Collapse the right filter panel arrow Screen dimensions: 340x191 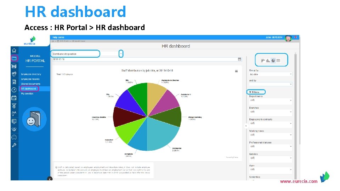(246, 126)
